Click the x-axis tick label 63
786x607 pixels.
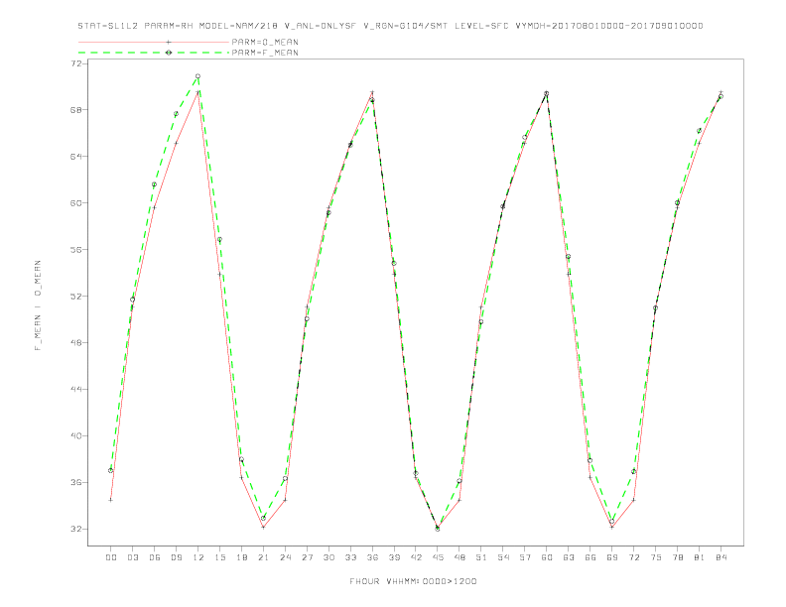[x=569, y=557]
